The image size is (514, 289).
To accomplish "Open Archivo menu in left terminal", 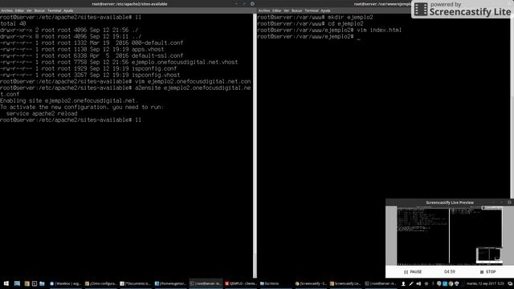I will tap(6, 10).
